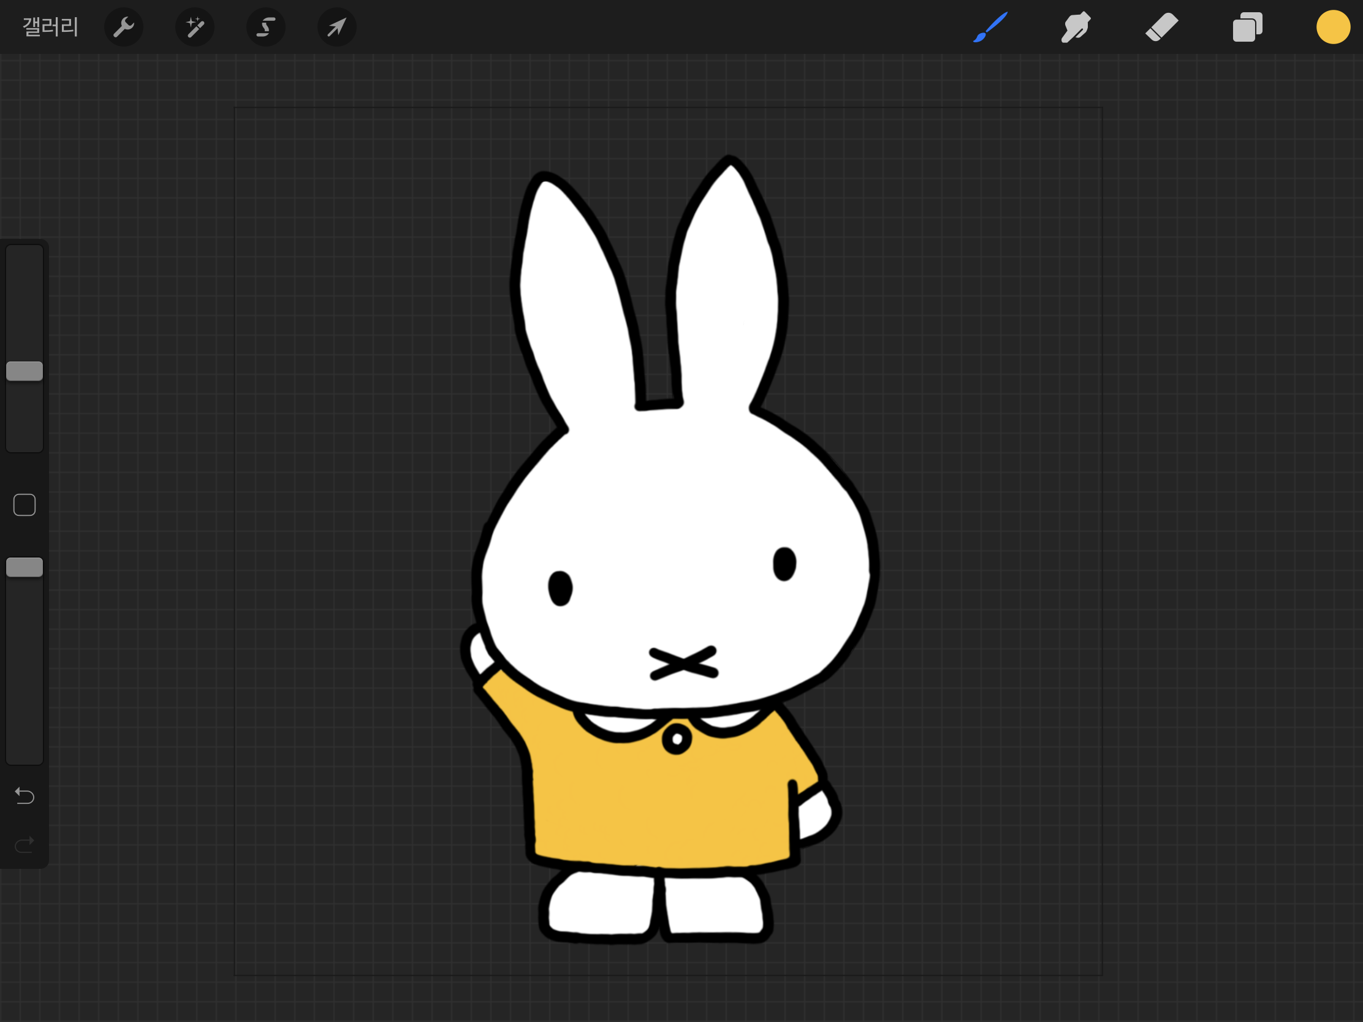Activate the Transform arrow tool
The height and width of the screenshot is (1022, 1363).
click(336, 27)
